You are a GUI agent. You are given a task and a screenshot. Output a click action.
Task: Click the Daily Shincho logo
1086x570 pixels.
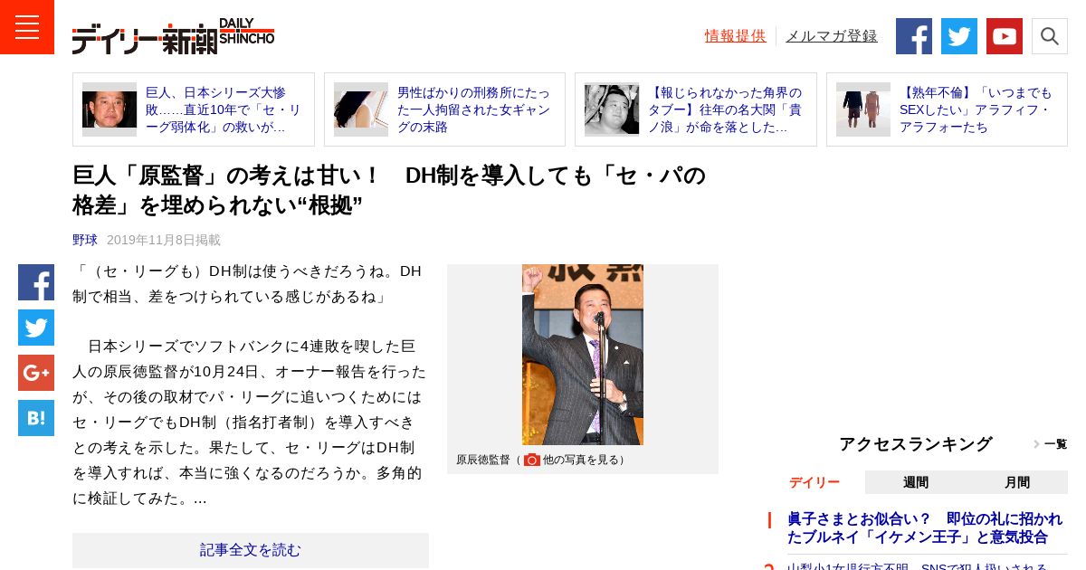click(173, 36)
